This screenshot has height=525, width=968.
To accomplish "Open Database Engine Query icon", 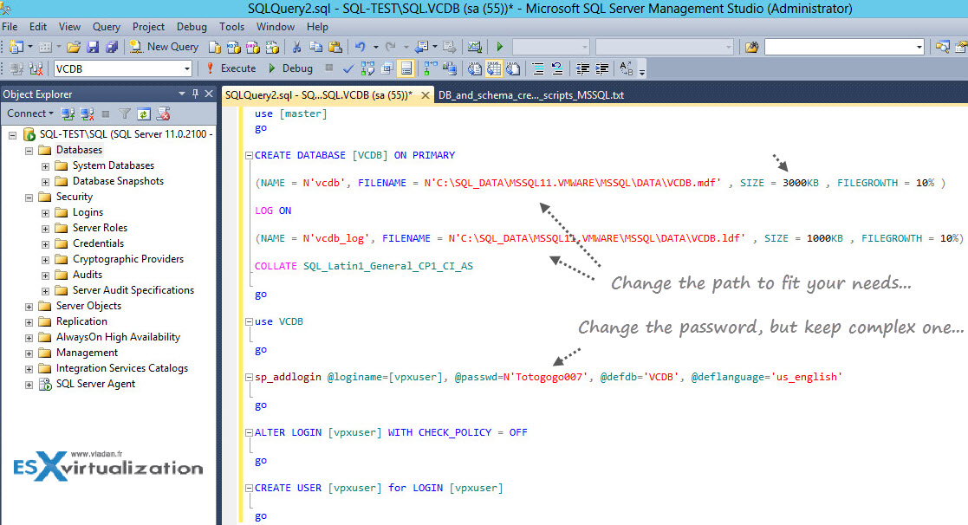I will (215, 47).
